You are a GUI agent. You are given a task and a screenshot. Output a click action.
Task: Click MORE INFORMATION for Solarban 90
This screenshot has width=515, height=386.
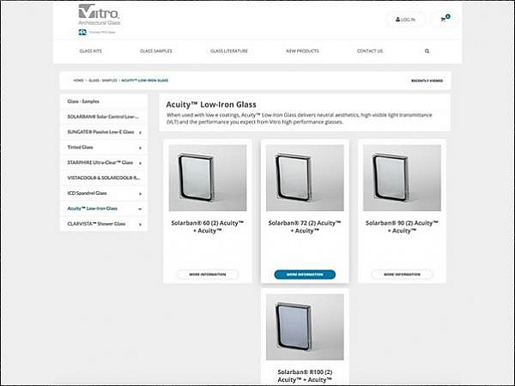402,274
